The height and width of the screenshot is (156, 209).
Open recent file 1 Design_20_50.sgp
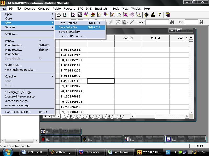click(28, 92)
